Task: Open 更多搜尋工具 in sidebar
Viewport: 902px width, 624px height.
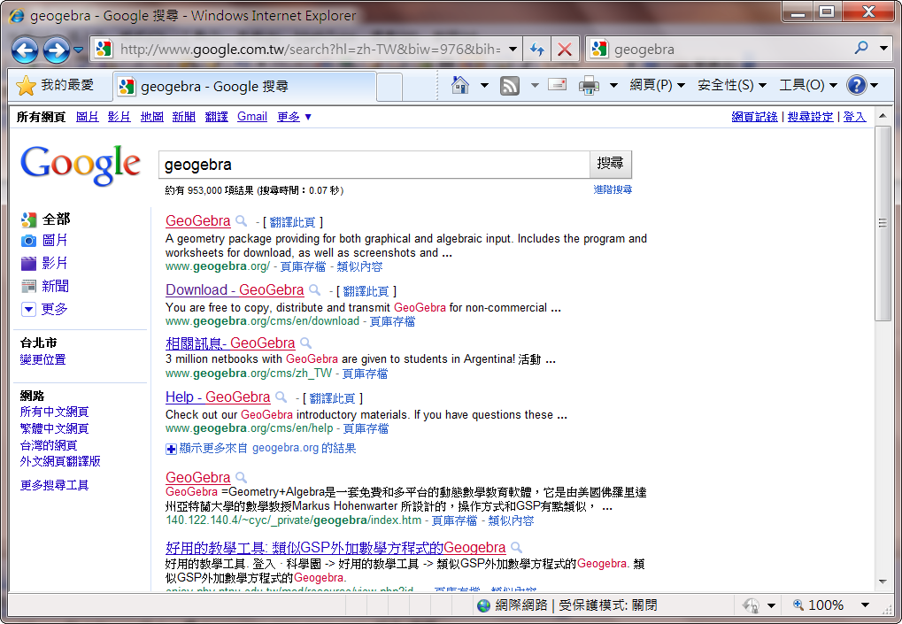Action: (x=54, y=485)
